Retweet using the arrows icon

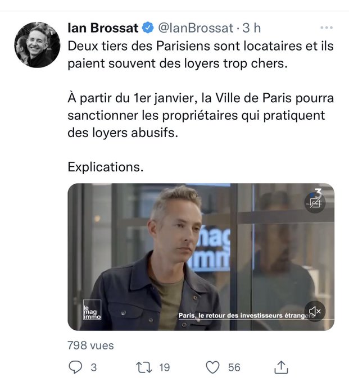point(144,367)
